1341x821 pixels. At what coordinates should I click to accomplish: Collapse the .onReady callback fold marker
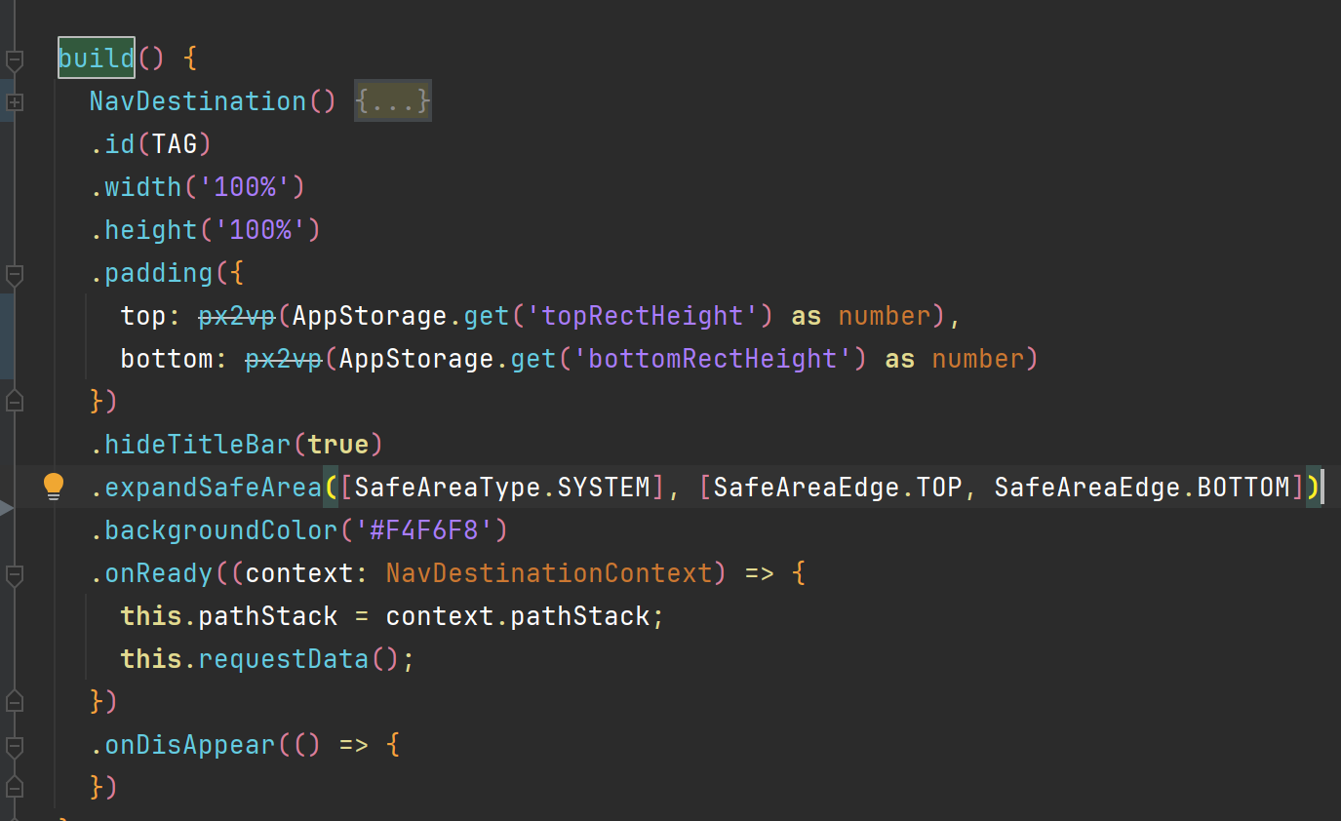pyautogui.click(x=15, y=575)
